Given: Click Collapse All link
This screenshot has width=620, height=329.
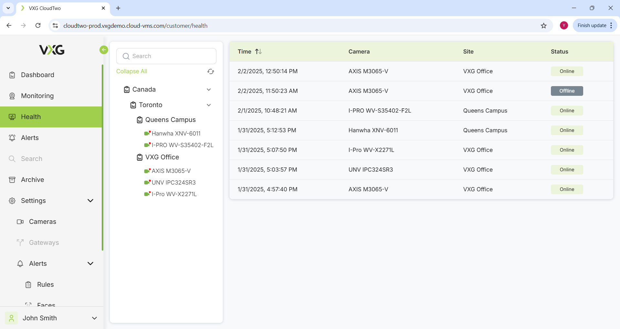Looking at the screenshot, I should point(131,71).
